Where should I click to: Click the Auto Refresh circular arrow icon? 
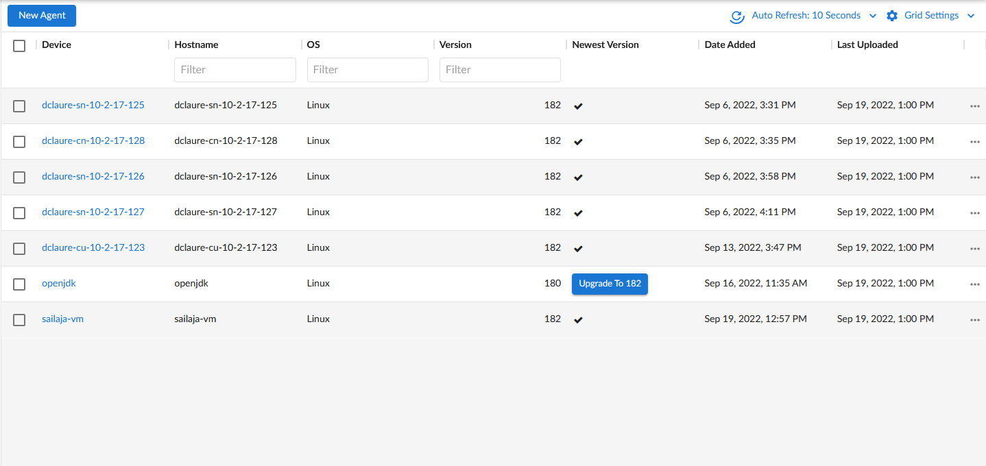(x=737, y=16)
